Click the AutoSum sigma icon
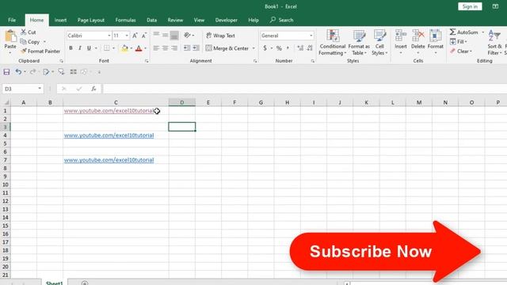Viewport: 507px width, 285px height. [x=452, y=32]
